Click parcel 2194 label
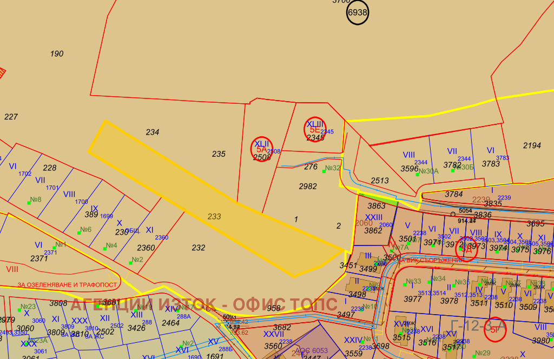The image size is (554, 359). [x=532, y=145]
